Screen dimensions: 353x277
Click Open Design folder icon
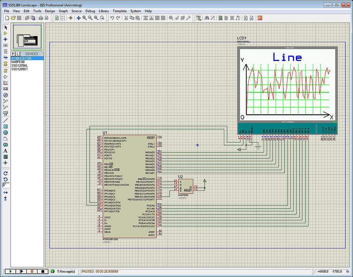coord(13,18)
